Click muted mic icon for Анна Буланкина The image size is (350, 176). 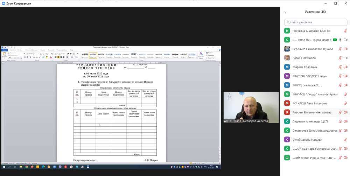tap(345, 103)
